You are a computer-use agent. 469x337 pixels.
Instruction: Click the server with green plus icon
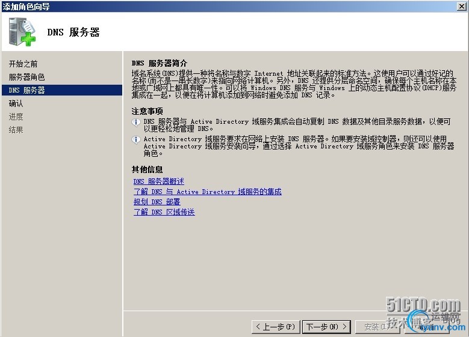(22, 32)
